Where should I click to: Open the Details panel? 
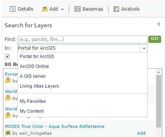coord(22,9)
